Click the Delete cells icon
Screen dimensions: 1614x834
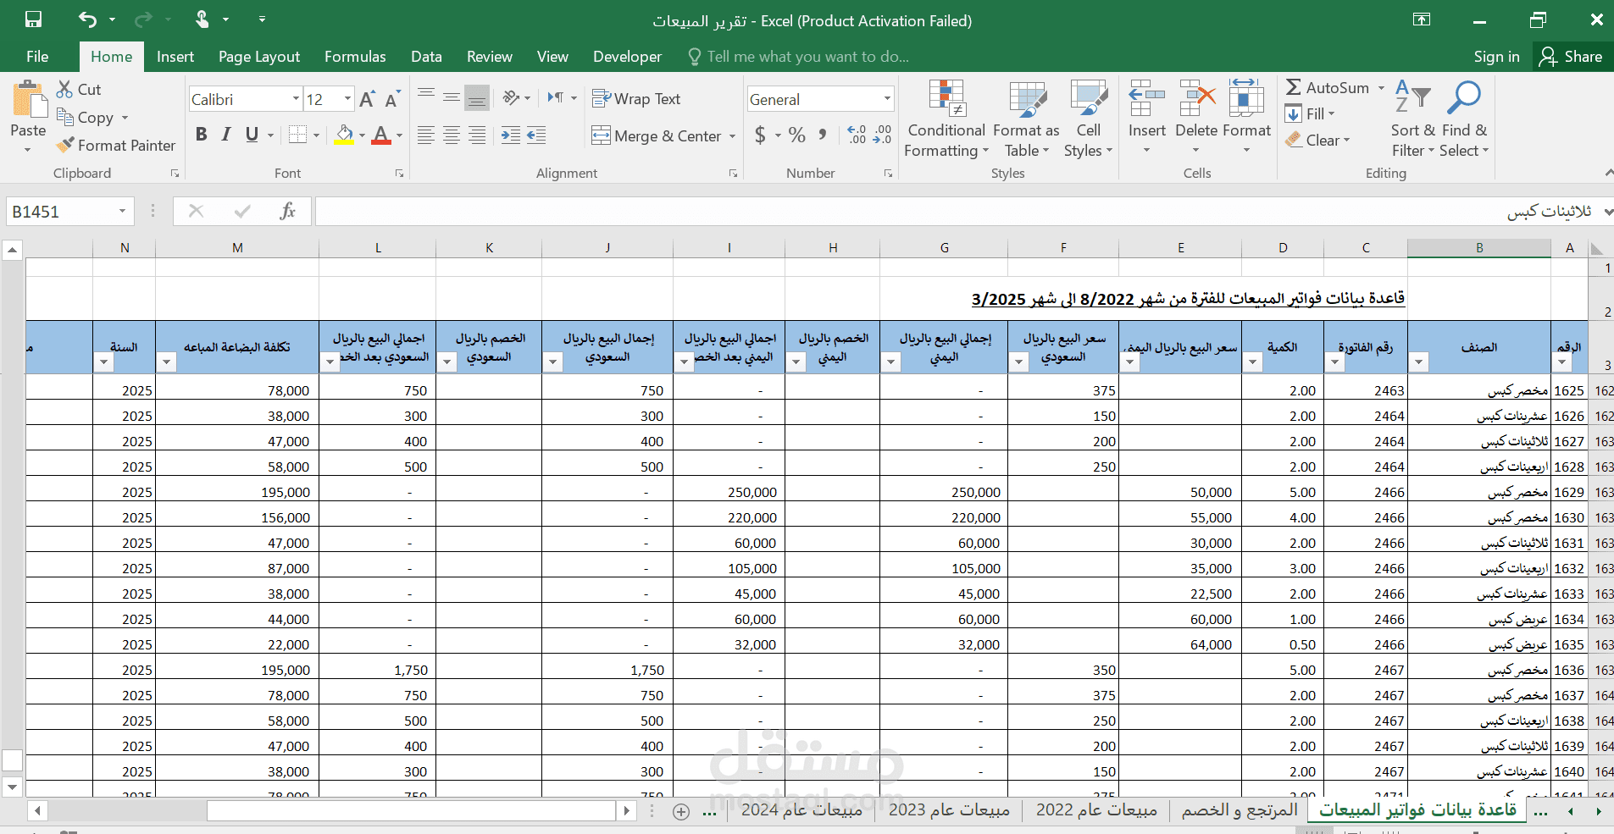point(1196,99)
